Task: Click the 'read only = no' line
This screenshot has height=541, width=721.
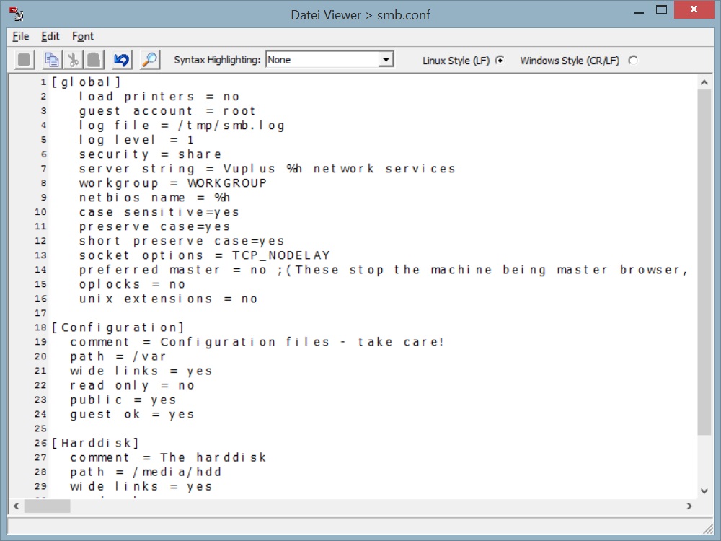Action: click(x=132, y=385)
